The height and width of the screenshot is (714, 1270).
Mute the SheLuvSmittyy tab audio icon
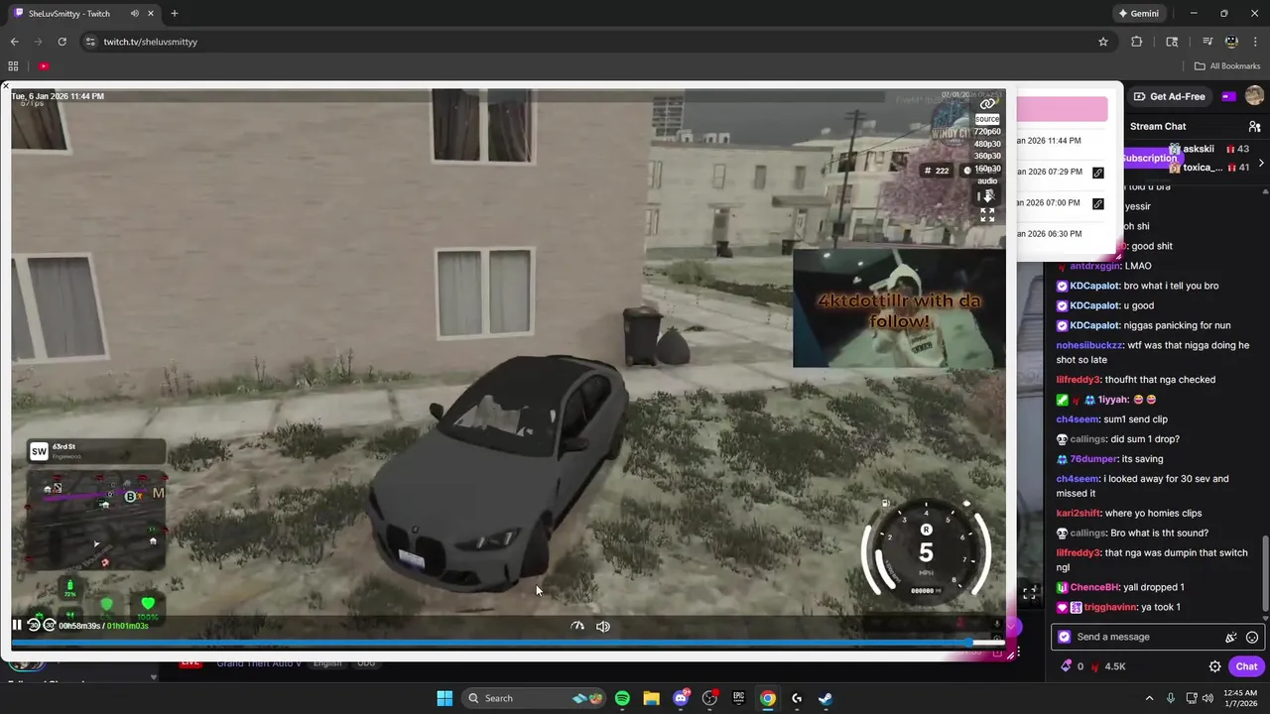click(134, 14)
